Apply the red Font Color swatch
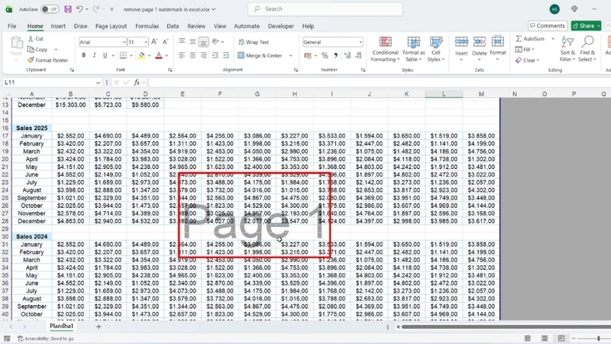 tap(159, 55)
